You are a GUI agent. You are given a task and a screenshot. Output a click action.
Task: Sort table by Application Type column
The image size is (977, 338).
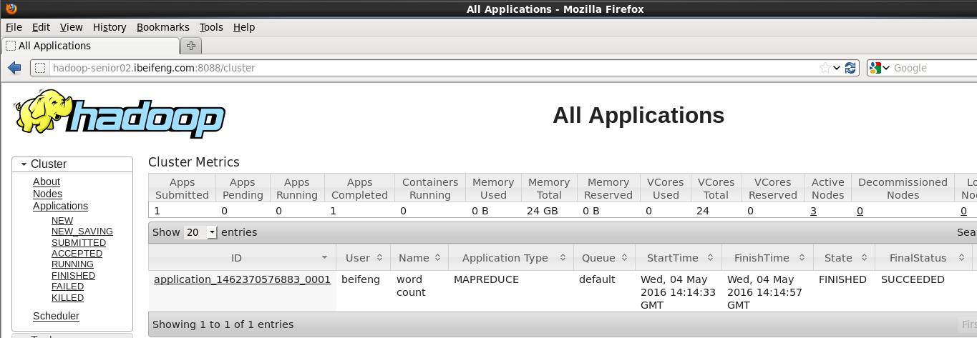coord(510,258)
